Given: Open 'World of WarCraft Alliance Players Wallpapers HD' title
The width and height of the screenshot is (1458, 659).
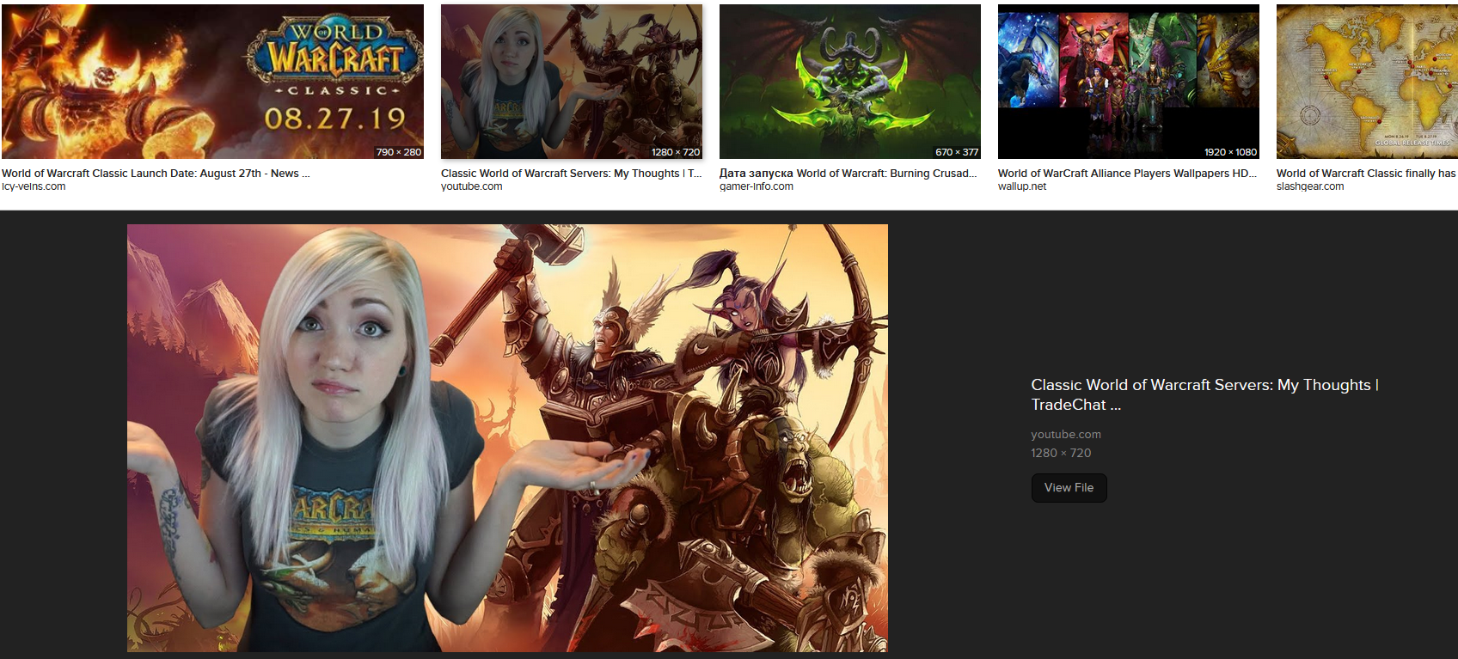Looking at the screenshot, I should (1127, 174).
